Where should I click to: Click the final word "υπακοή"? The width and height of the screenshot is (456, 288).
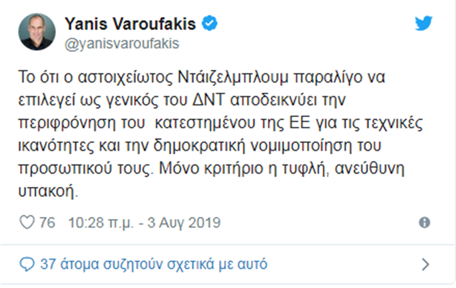(x=49, y=192)
